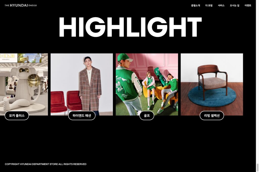Click the META MOKA banner thumbnail
The image size is (259, 172).
[x=30, y=58]
